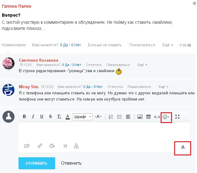197x173 pixels.
Task: Expand editor to fullscreen mode
Action: click(177, 117)
